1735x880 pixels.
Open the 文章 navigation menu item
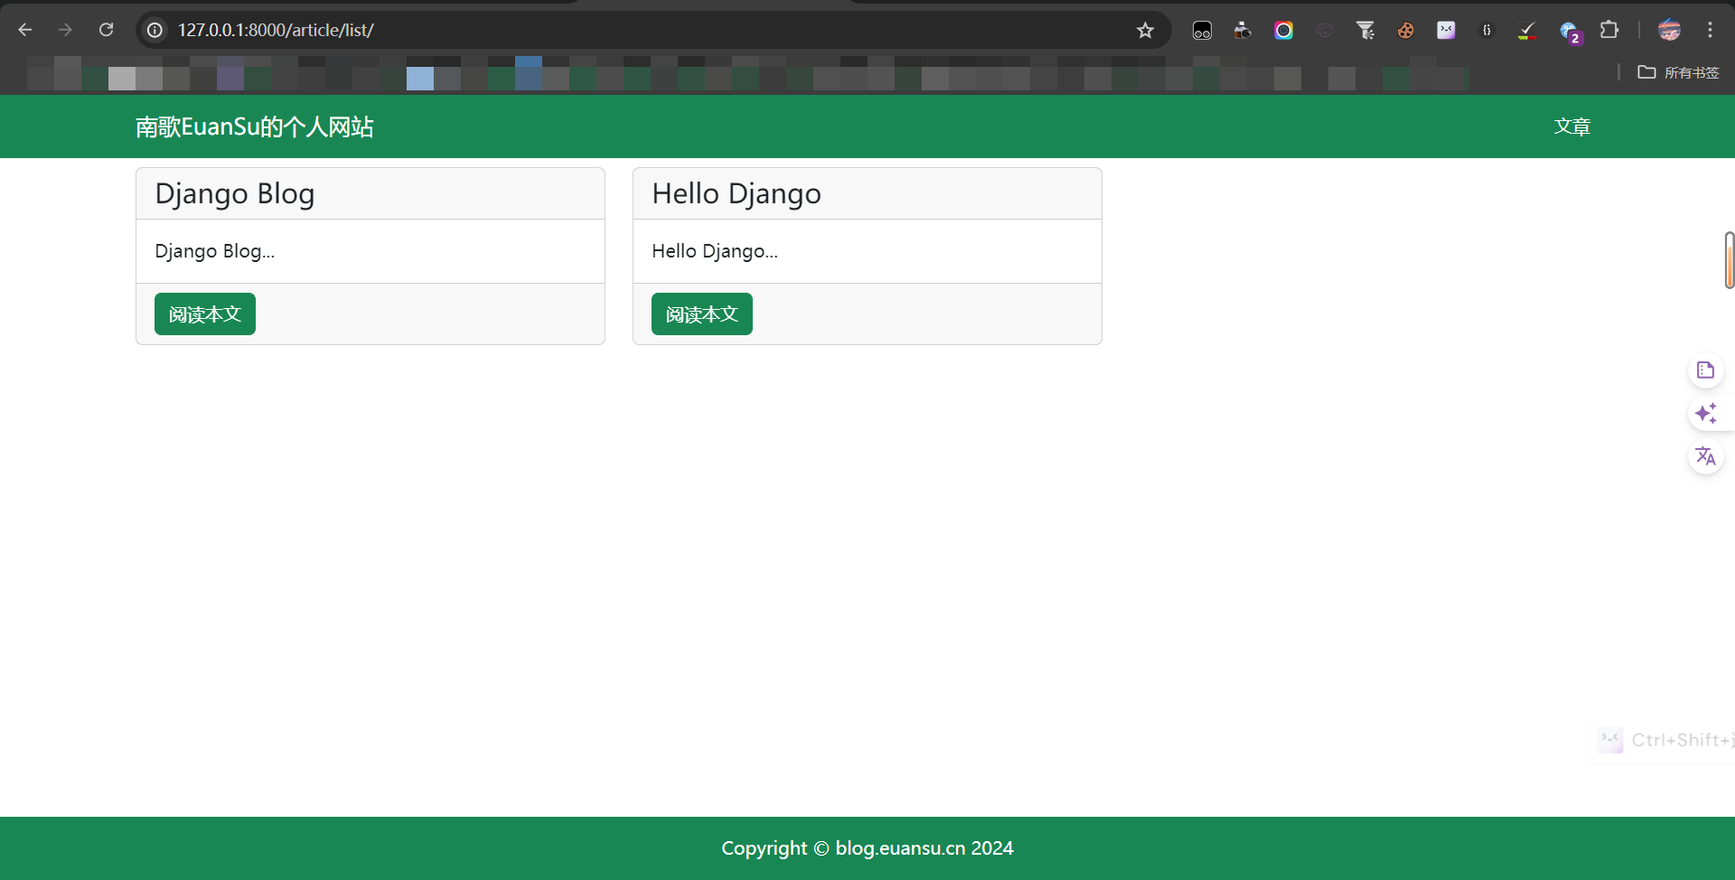click(x=1571, y=126)
